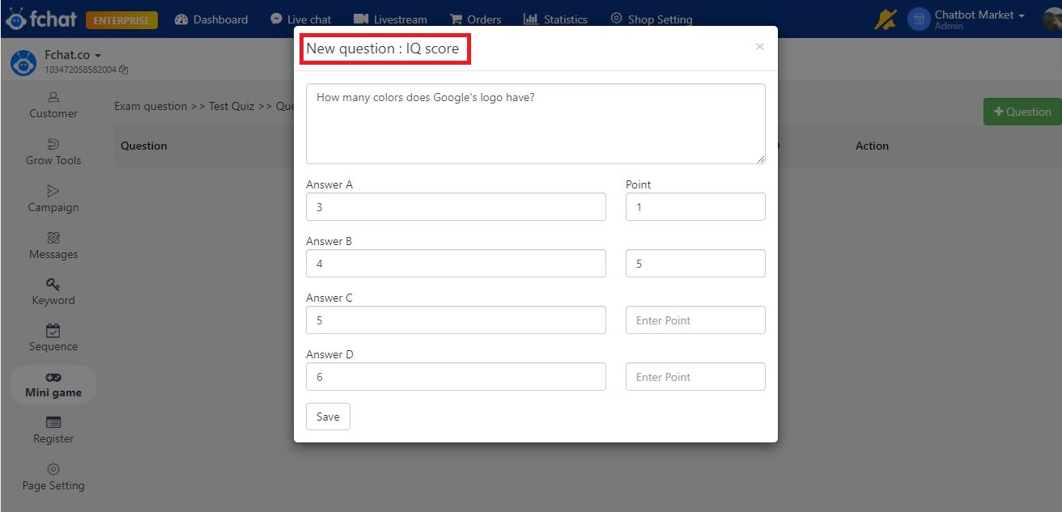
Task: Open the Orders page
Action: 475,19
